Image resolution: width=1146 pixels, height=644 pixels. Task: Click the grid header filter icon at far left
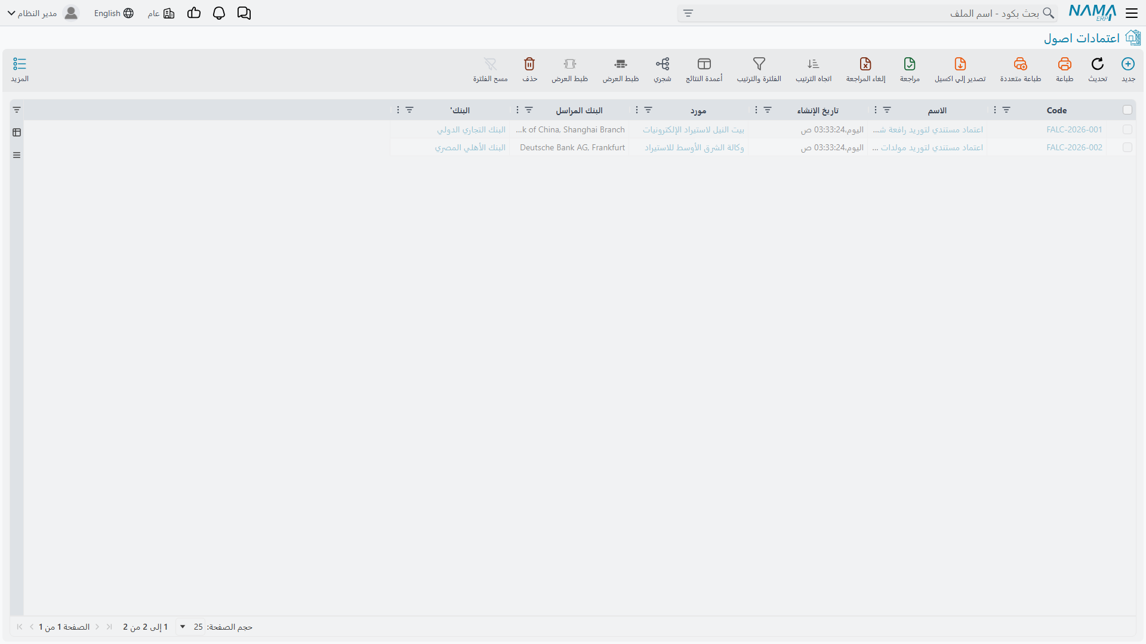17,110
